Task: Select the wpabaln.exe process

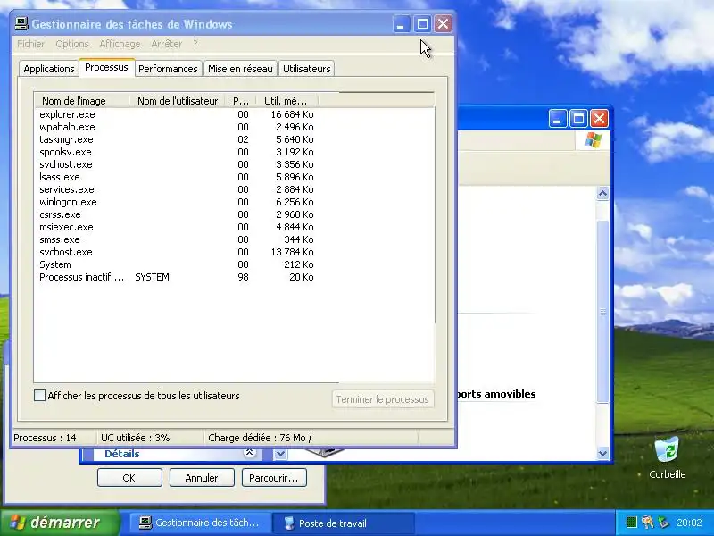Action: (177, 127)
